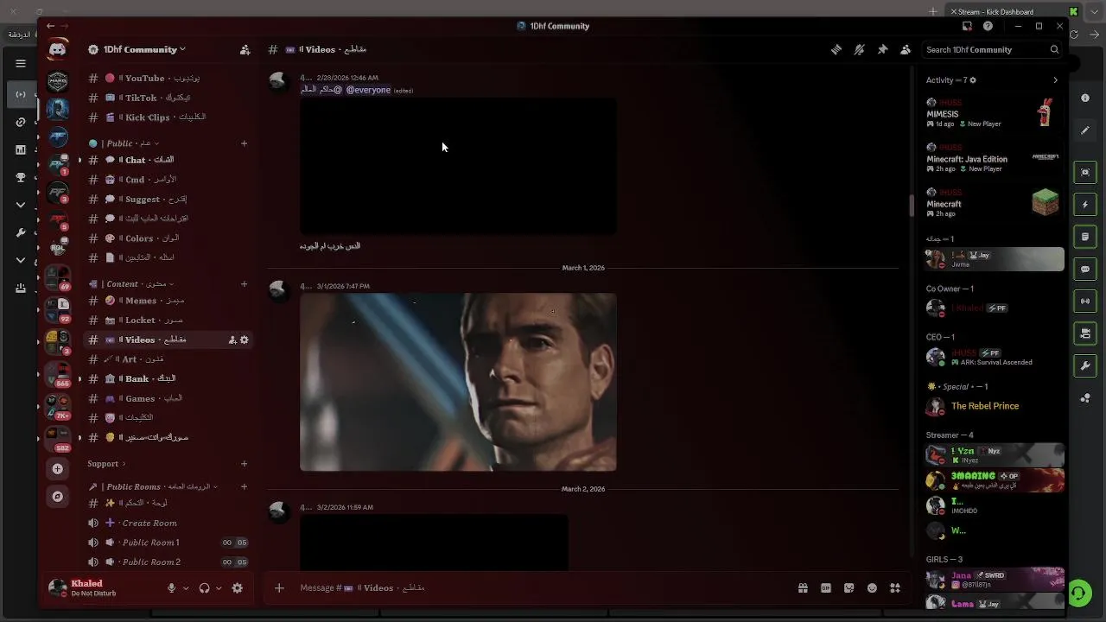The image size is (1106, 622).
Task: Open MIMESIS activity card
Action: 993,113
